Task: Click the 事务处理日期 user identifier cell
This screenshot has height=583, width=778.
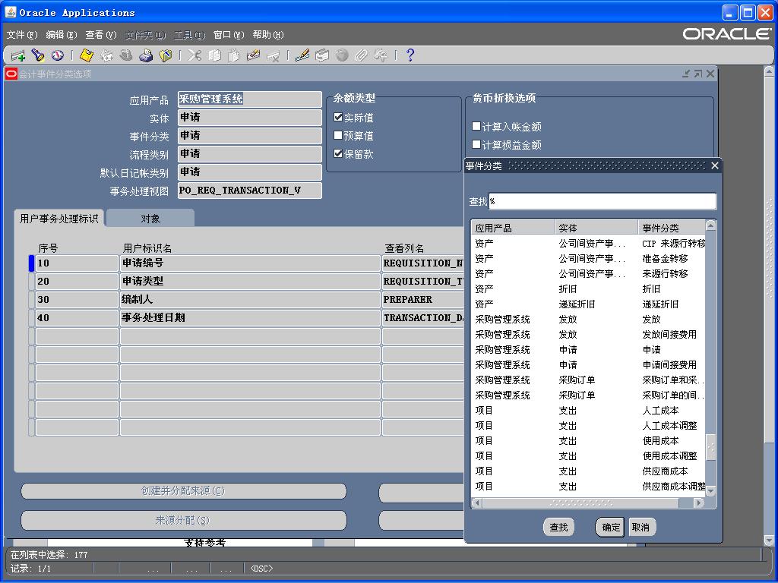Action: (250, 318)
